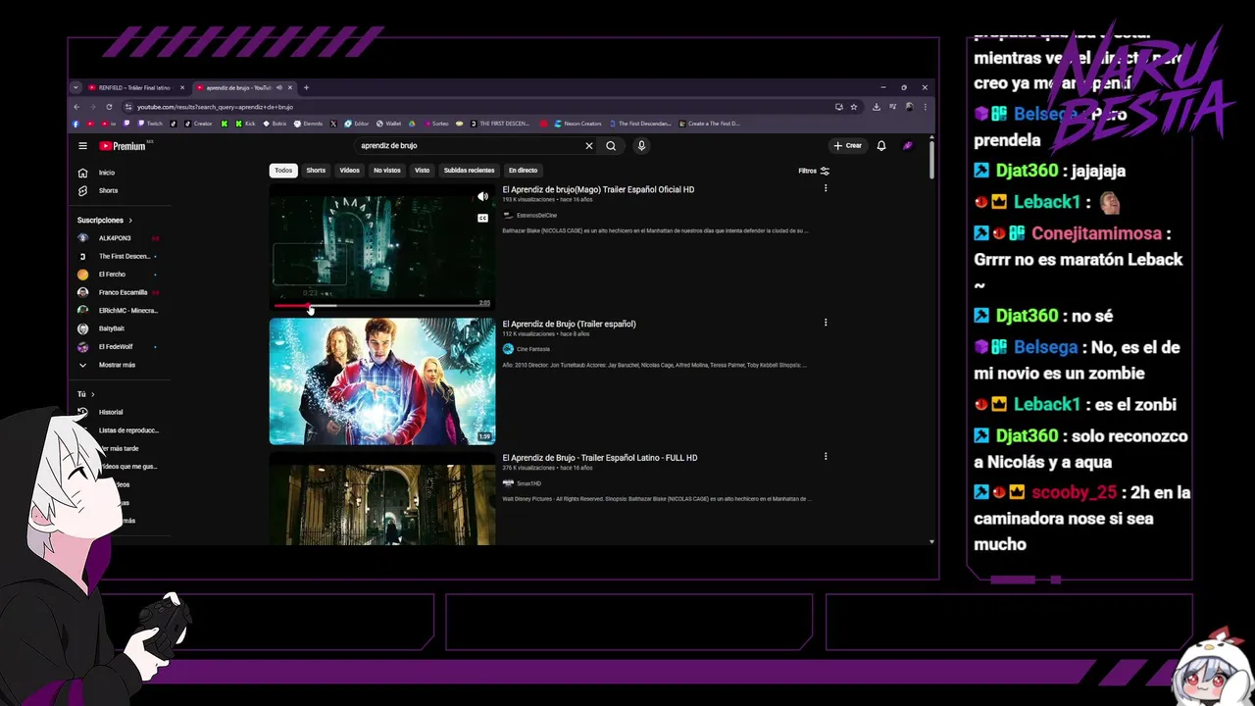Expand the Tú section chevron
Image resolution: width=1255 pixels, height=706 pixels.
[x=92, y=394]
